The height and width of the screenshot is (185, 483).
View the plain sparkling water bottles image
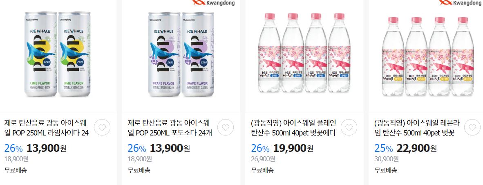(304, 53)
